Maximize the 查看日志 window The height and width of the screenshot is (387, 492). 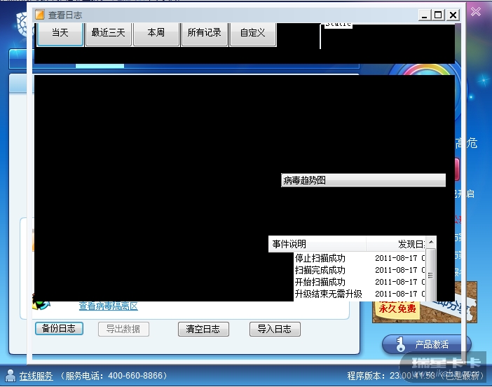click(x=438, y=15)
